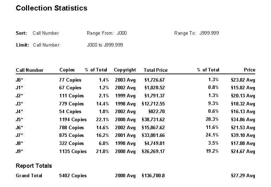The width and height of the screenshot is (271, 187).
Task: Select the J3* call number row label
Action: click(19, 104)
